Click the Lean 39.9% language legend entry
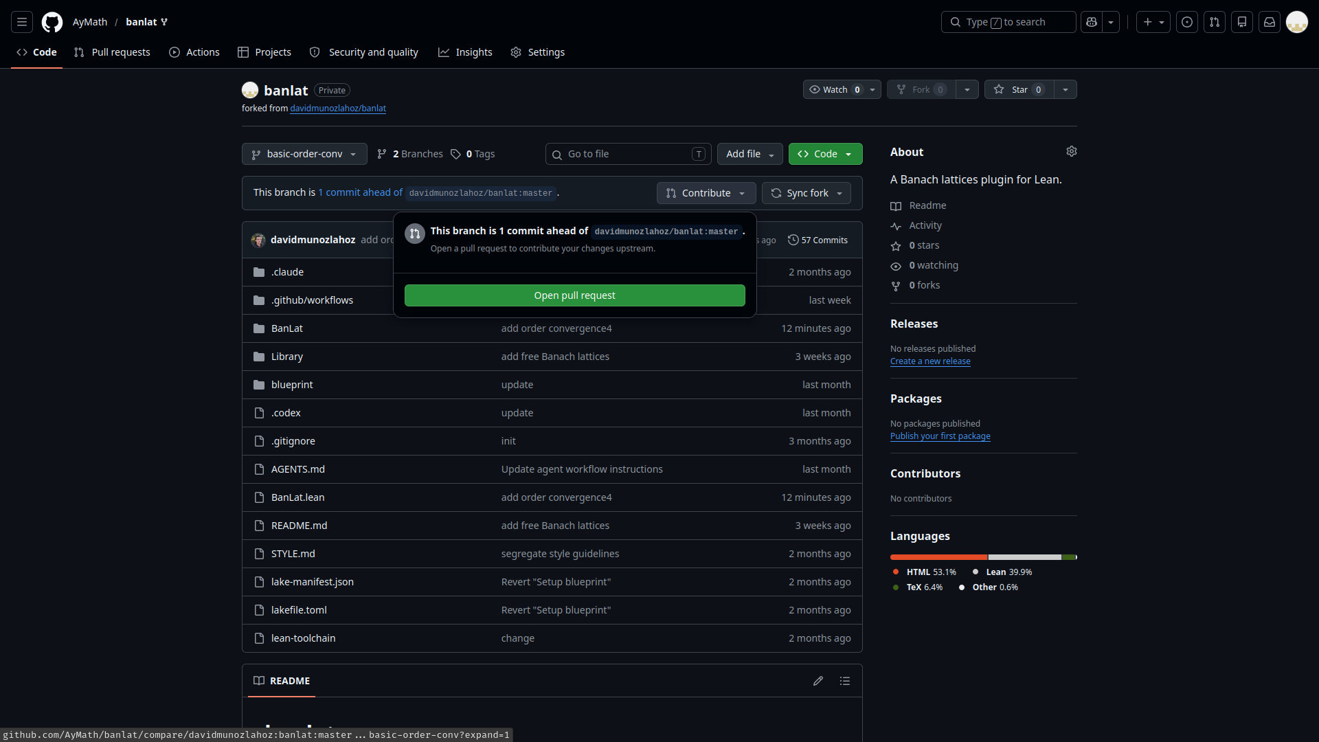 point(1002,572)
